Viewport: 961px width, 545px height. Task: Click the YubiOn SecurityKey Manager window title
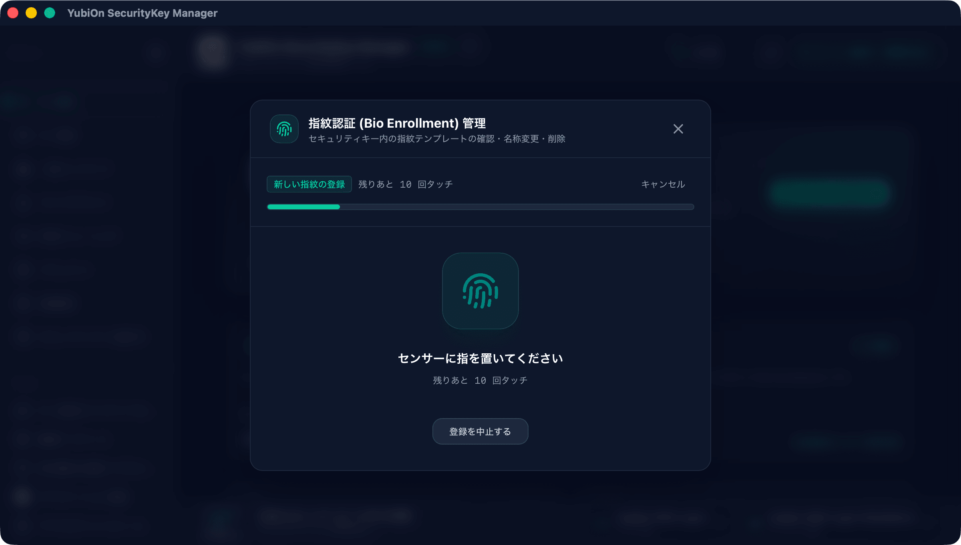click(142, 13)
